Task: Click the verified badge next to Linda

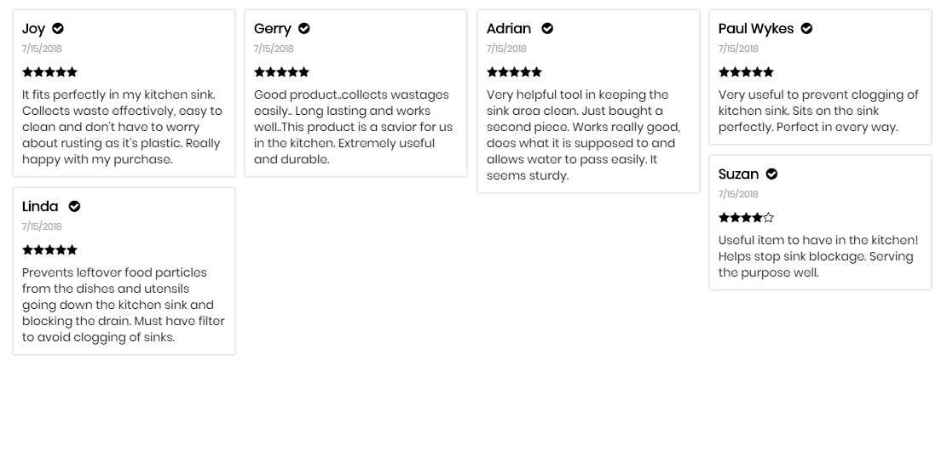Action: (x=74, y=206)
